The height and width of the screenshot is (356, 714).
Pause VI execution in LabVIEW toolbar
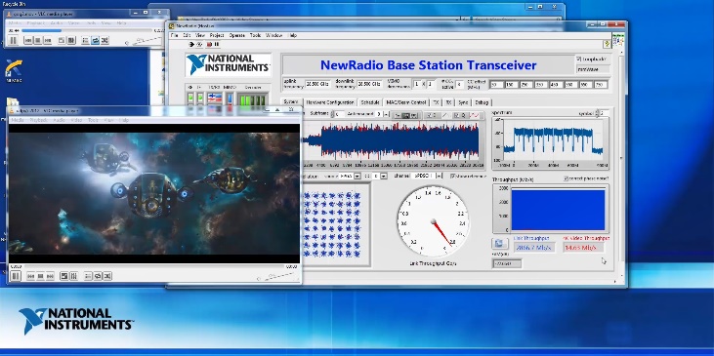pos(217,44)
